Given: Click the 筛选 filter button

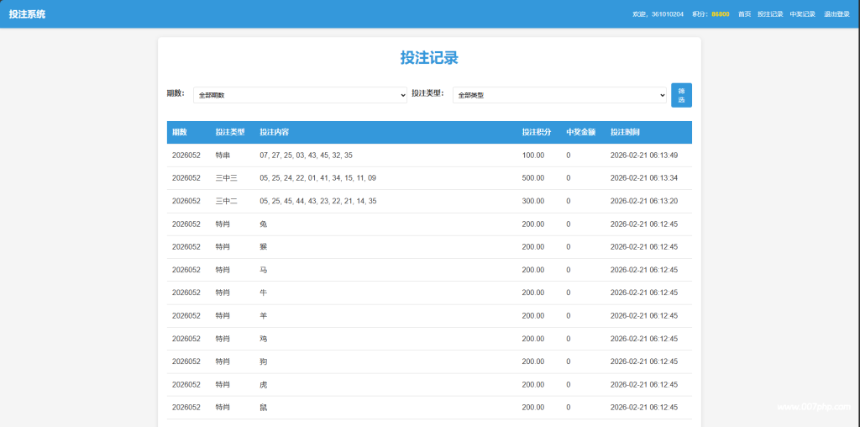Looking at the screenshot, I should pos(681,96).
